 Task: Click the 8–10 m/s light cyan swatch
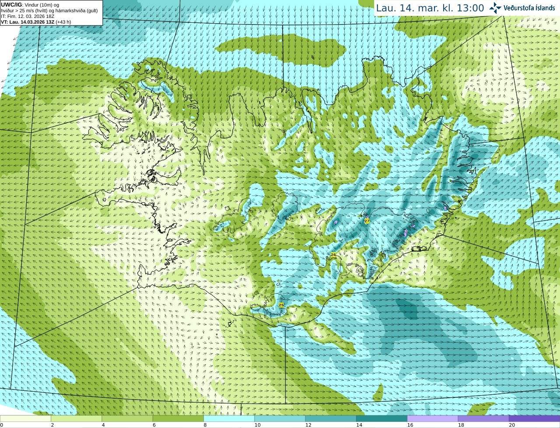click(229, 418)
